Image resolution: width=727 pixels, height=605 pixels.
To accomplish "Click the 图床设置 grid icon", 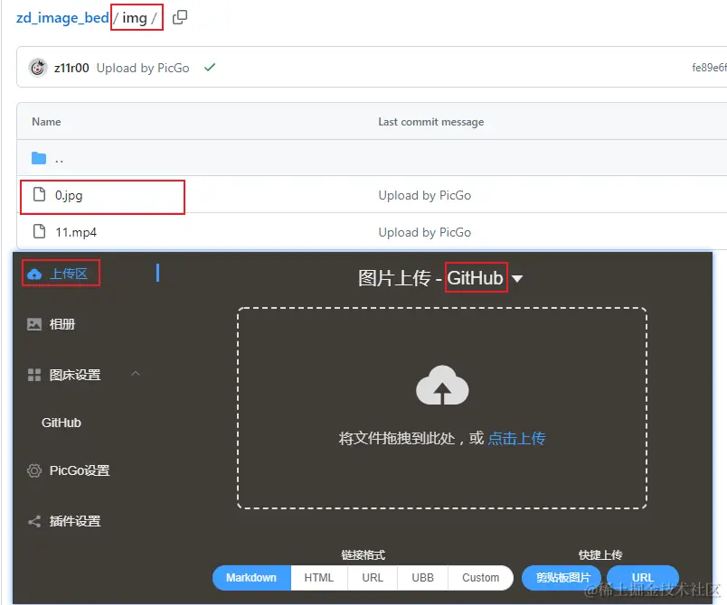I will (34, 375).
